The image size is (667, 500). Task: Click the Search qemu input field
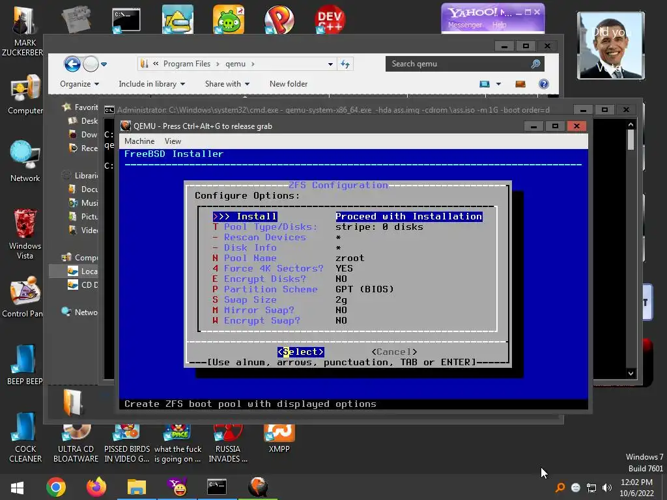click(464, 64)
